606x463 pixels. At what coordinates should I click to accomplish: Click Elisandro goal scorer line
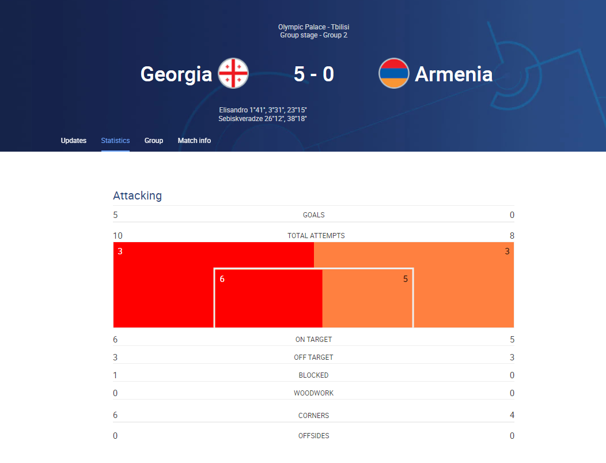[x=263, y=110]
